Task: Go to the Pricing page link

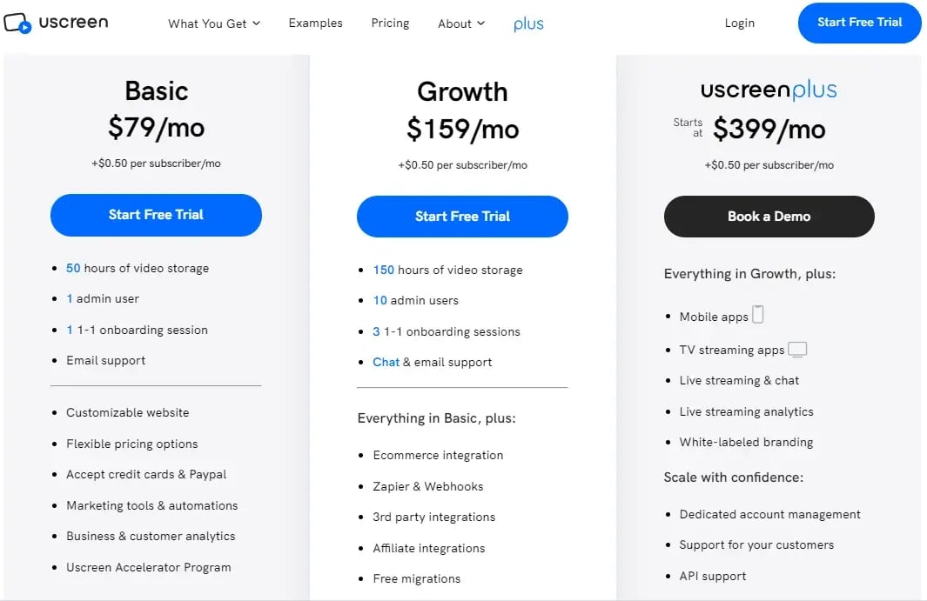Action: pyautogui.click(x=390, y=23)
